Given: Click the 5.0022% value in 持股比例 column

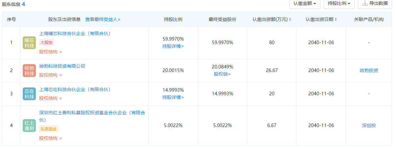Looking at the screenshot, I should coord(173,125).
